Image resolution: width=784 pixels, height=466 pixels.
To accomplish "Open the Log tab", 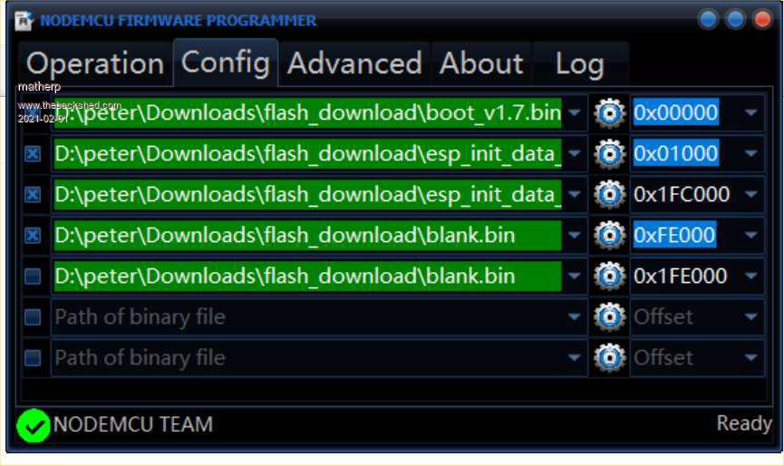I will (579, 63).
